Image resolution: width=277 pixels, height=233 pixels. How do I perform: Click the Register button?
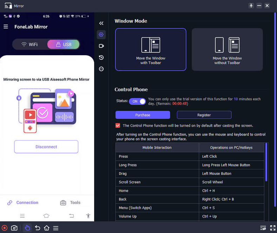coord(204,115)
